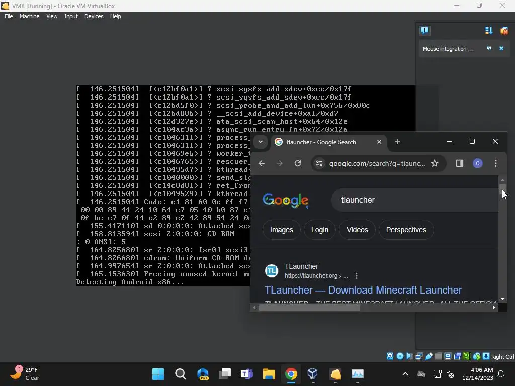Screen dimensions: 515x386
Task: Click the USB devices status icon
Action: (x=428, y=356)
